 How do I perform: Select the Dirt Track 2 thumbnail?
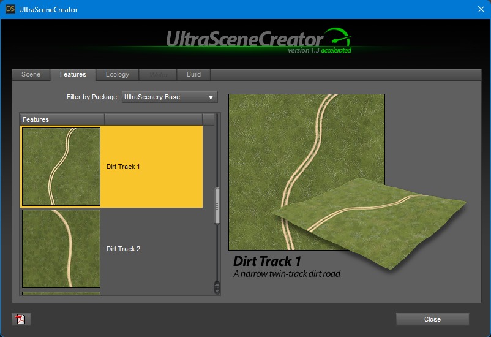pos(61,249)
